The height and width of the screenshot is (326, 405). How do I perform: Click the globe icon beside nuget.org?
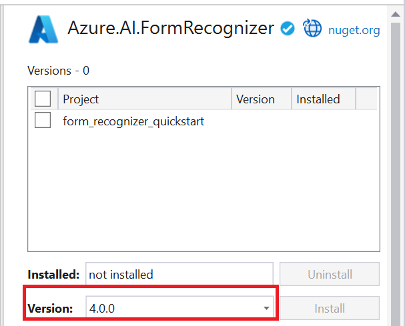(312, 29)
